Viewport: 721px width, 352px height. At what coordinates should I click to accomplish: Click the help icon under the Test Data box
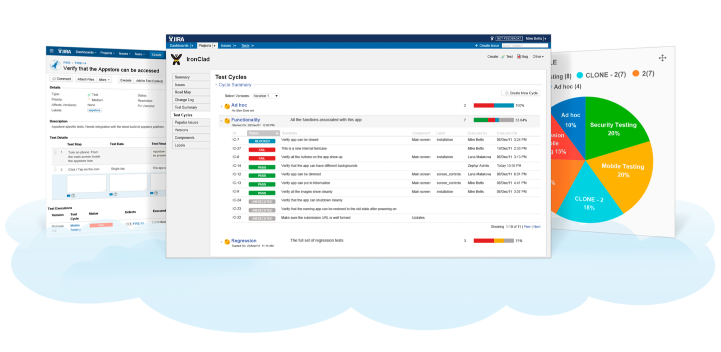coord(115,194)
